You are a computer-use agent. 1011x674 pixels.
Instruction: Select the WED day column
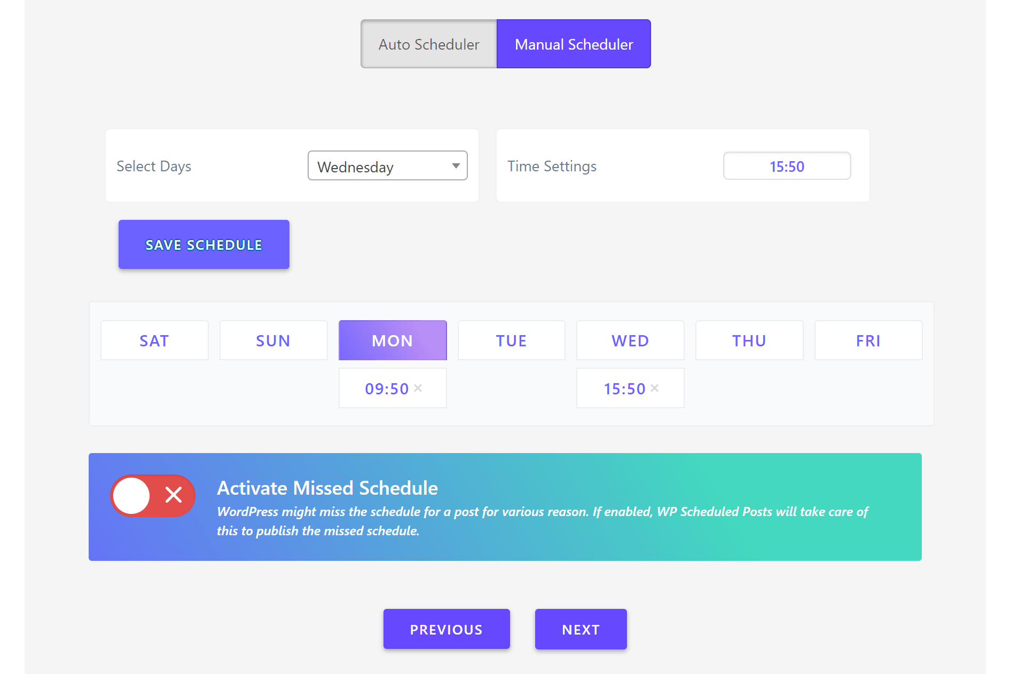[630, 340]
